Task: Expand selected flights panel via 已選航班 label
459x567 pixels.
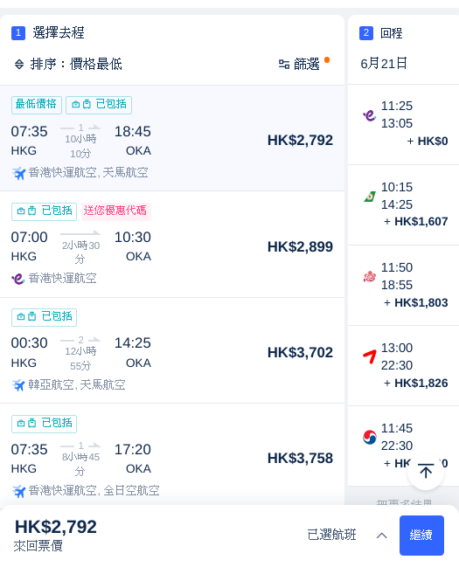Action: pos(331,535)
